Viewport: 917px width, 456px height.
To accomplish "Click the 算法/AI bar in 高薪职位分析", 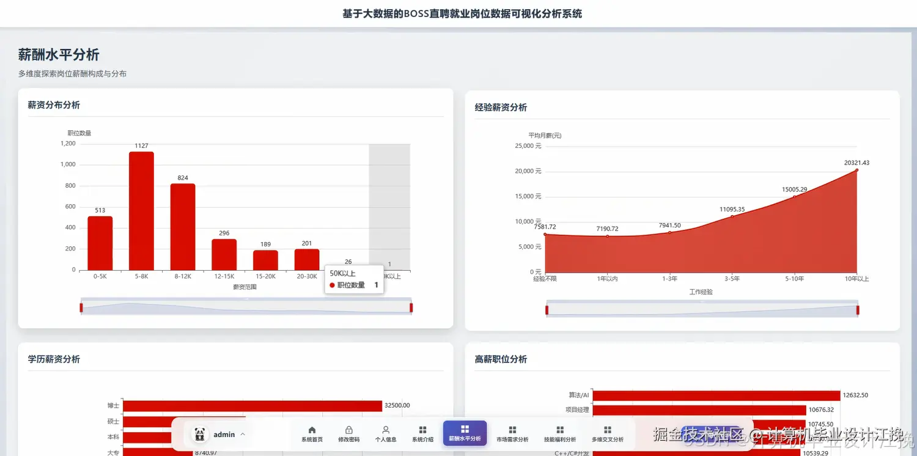I will pos(716,395).
